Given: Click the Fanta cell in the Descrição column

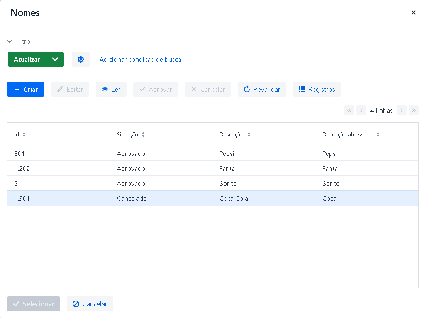Looking at the screenshot, I should [x=227, y=168].
